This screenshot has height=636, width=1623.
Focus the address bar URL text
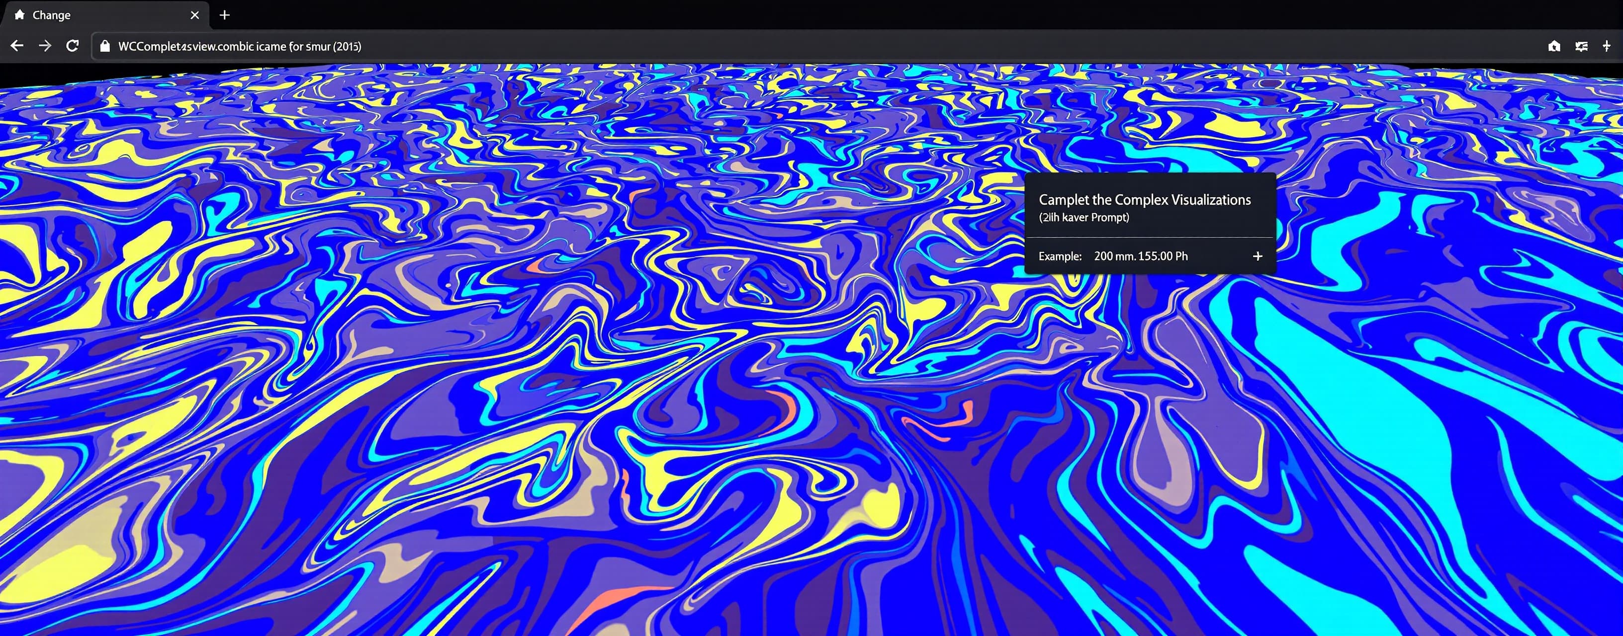[x=239, y=46]
